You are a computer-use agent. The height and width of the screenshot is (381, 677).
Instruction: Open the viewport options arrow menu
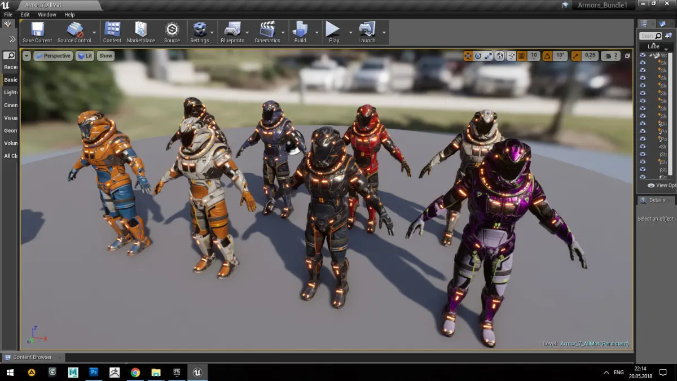point(27,56)
